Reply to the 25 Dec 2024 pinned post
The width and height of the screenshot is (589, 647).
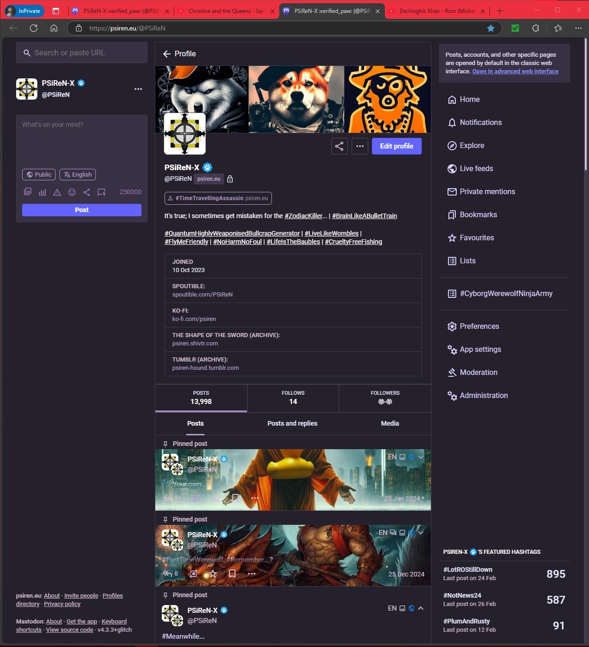168,574
